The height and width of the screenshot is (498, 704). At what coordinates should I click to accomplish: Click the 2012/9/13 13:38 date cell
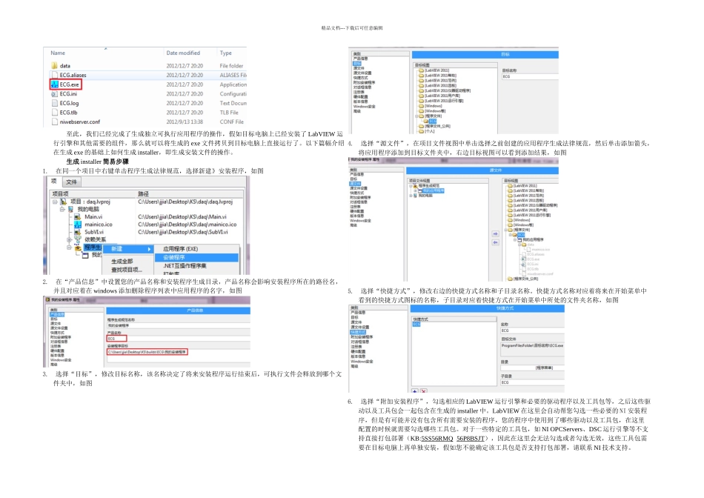coord(185,122)
